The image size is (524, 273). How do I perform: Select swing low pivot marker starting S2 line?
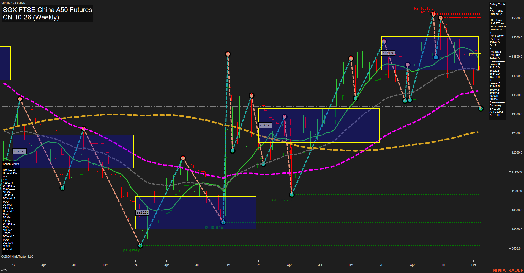pyautogui.click(x=223, y=222)
